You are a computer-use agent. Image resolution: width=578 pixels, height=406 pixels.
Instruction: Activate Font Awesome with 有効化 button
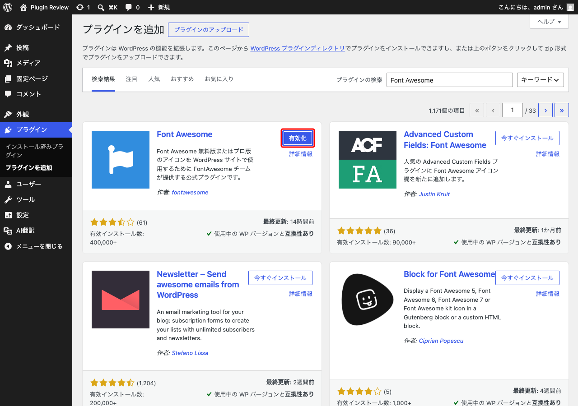(298, 138)
